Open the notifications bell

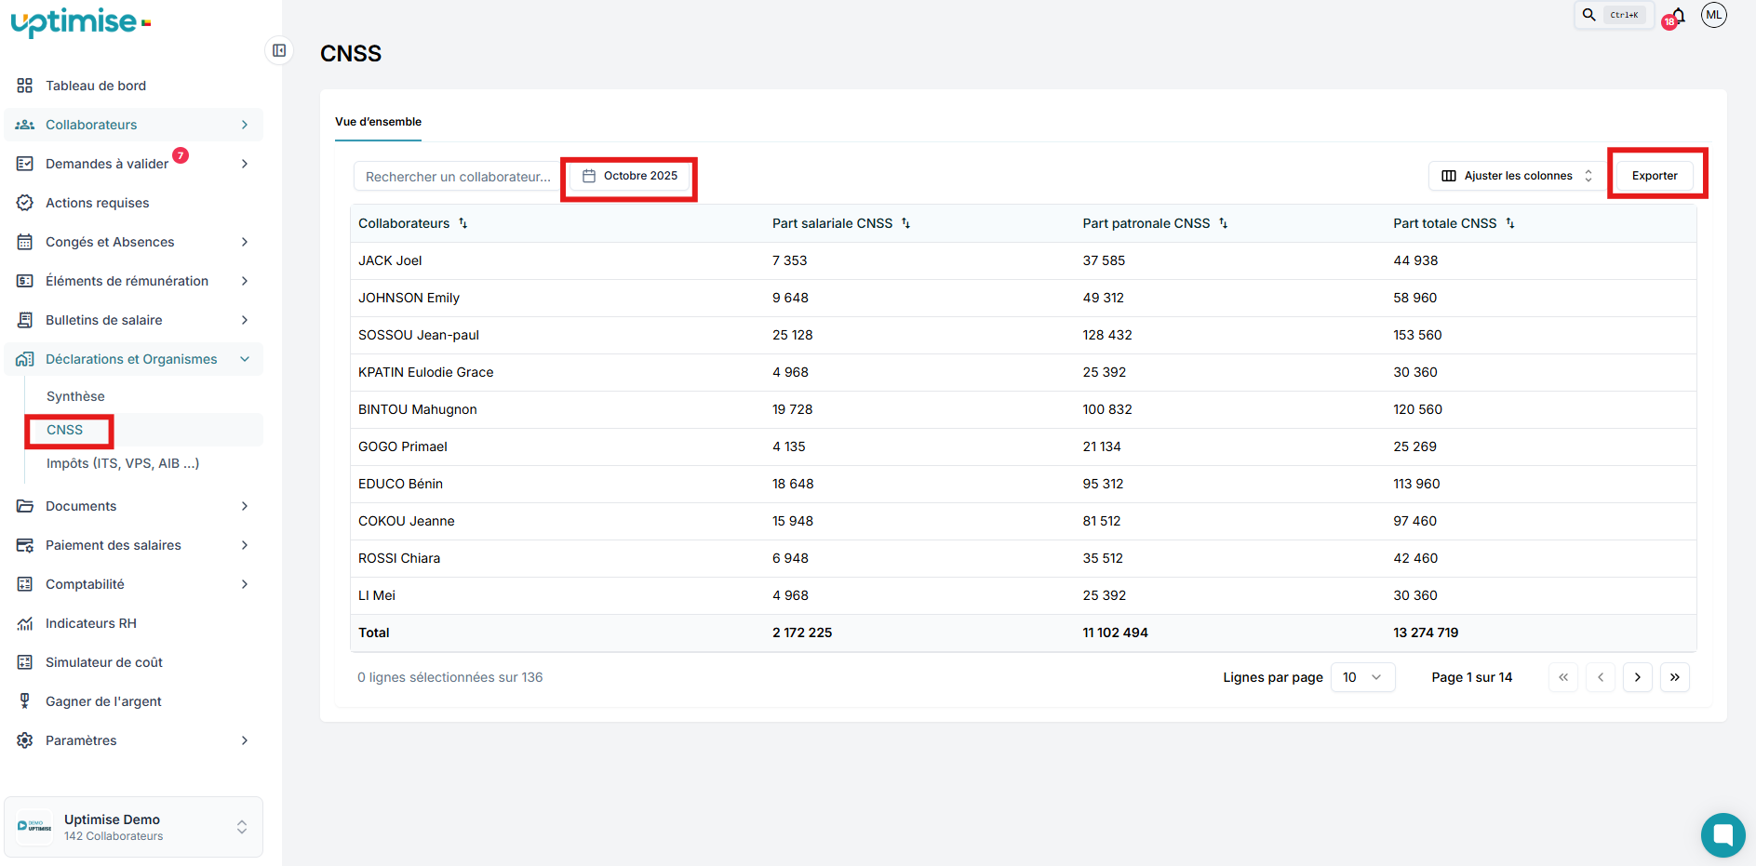pyautogui.click(x=1678, y=16)
